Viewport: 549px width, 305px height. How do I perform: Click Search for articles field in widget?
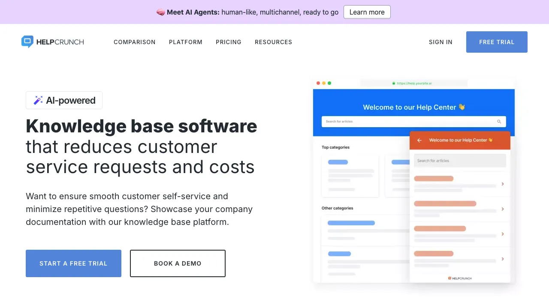(x=460, y=161)
